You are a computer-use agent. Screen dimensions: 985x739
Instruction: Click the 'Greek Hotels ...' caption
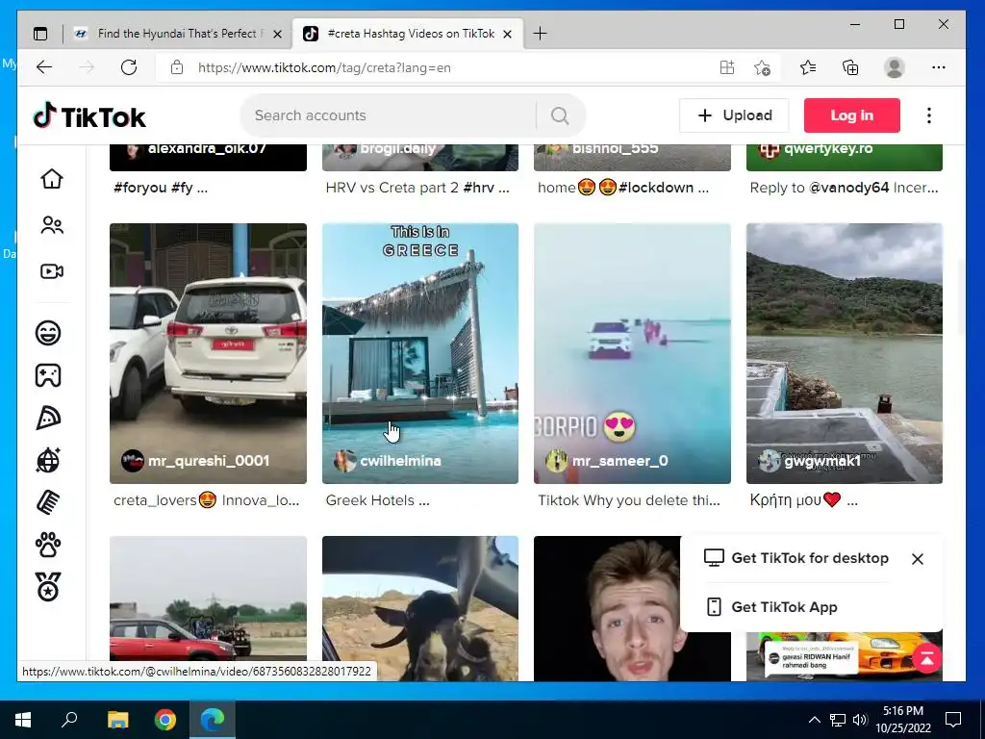coord(377,500)
